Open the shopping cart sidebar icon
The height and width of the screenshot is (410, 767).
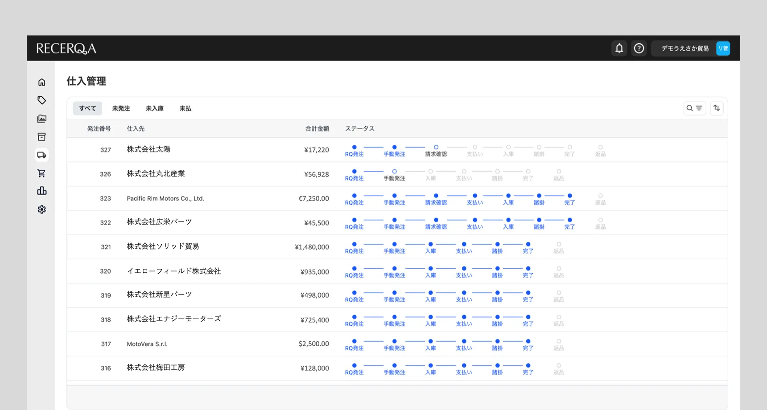(41, 173)
